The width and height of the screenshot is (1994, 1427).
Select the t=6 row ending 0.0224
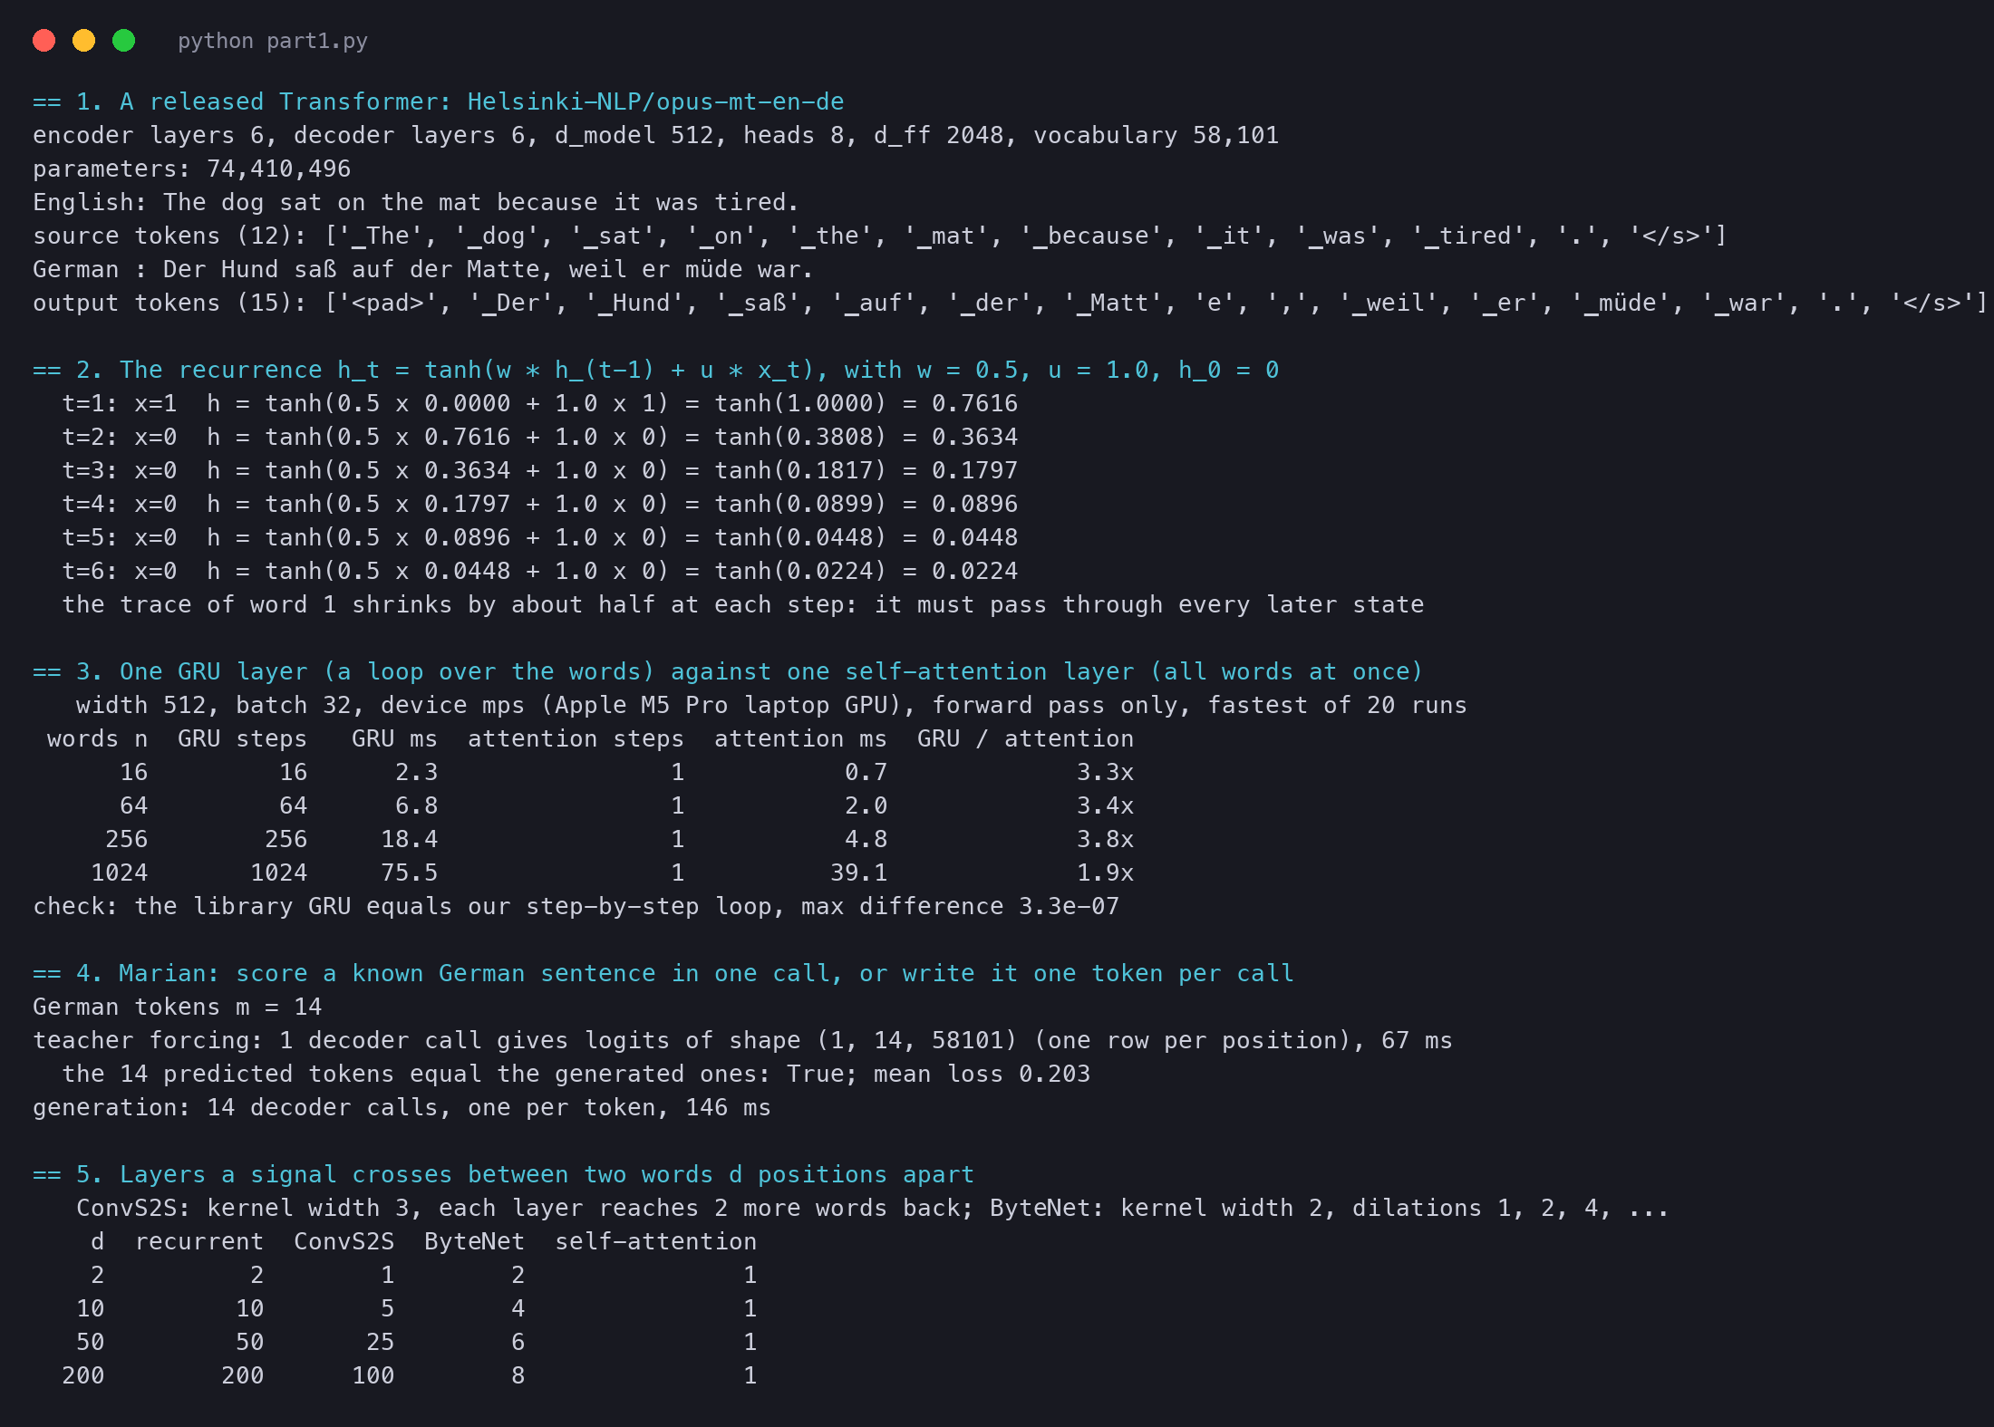pos(540,571)
